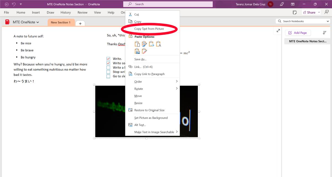Select the Keep Source Formatting paste option

(137, 44)
